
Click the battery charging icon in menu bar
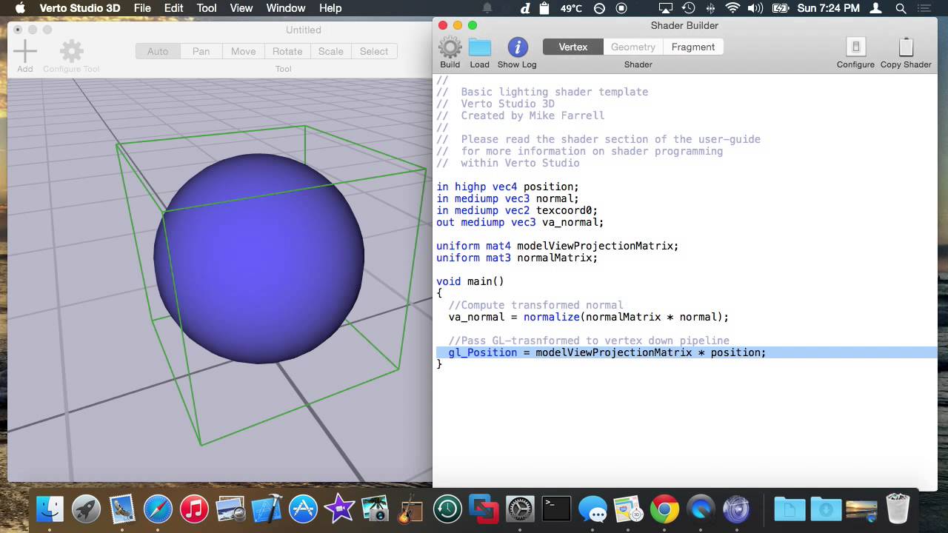(780, 8)
